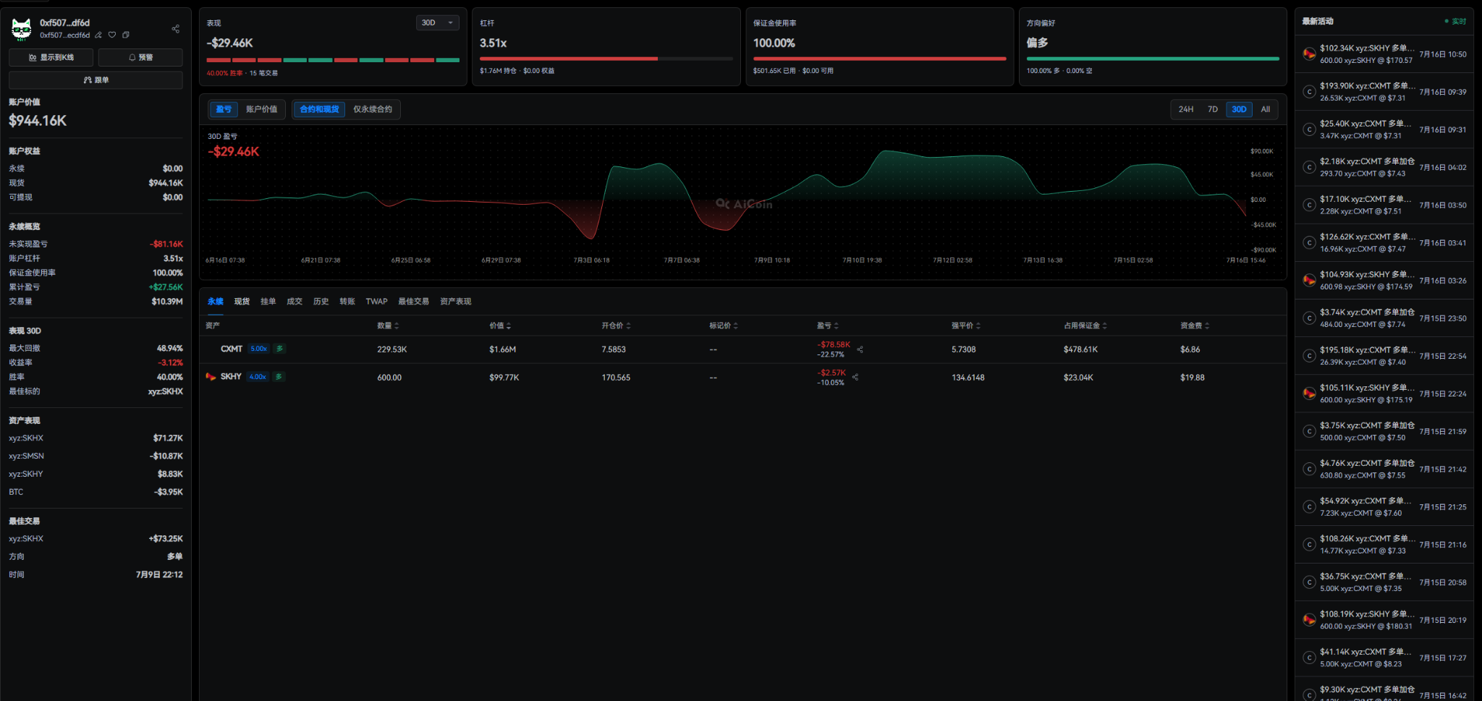Click CXMT icon in 7月16日 03:50 activity
Image resolution: width=1482 pixels, height=701 pixels.
point(1309,205)
